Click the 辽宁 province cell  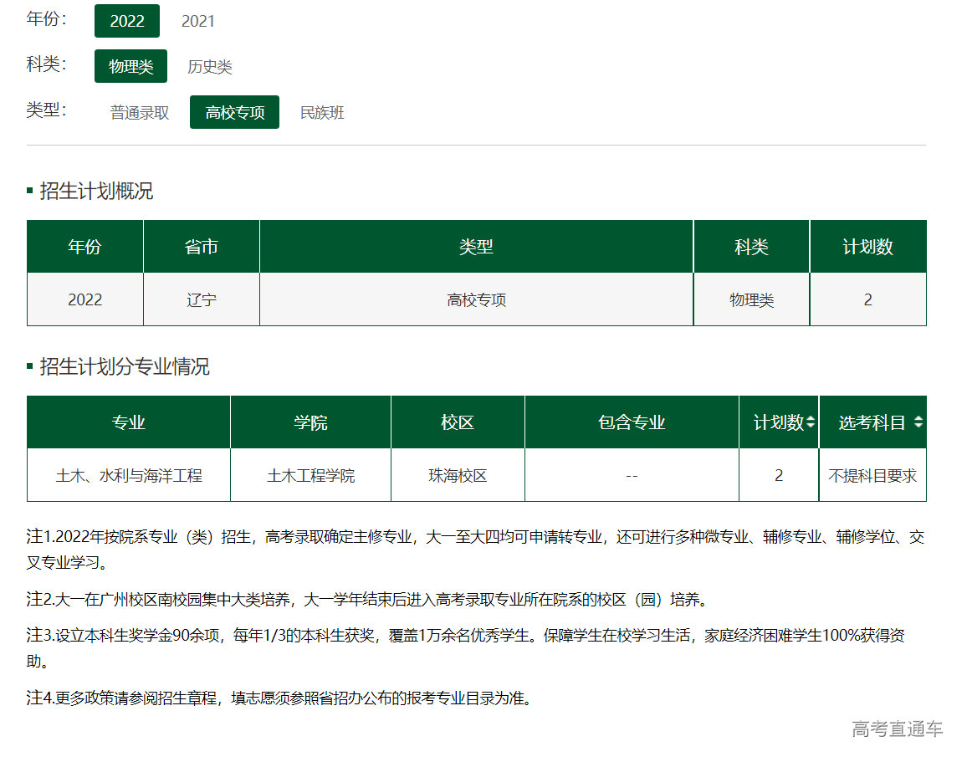pyautogui.click(x=202, y=299)
